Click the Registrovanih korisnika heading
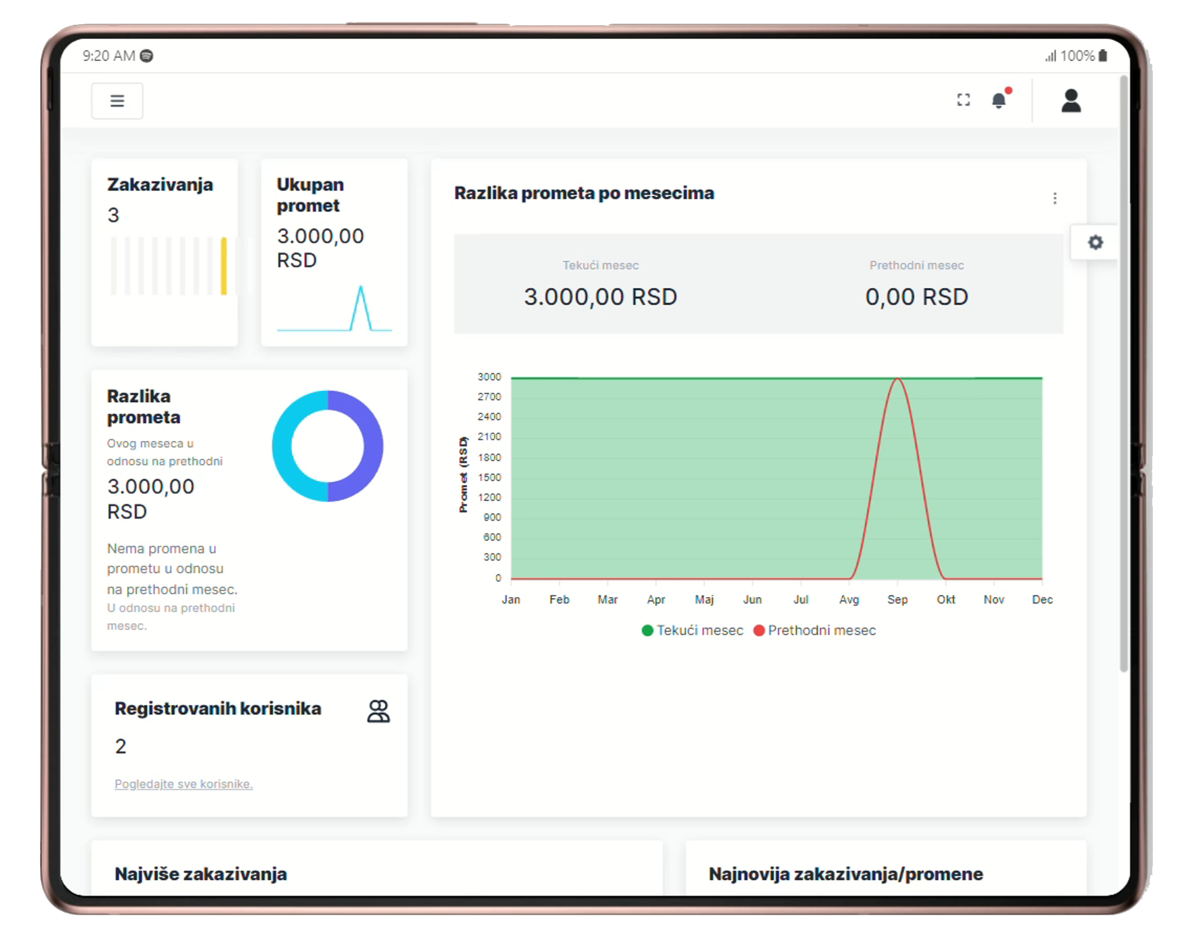The image size is (1179, 942). coord(218,708)
